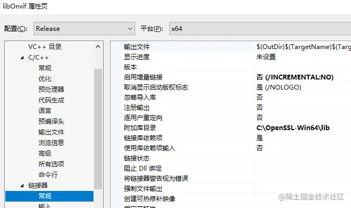Click the 否 value for 使用库依赖项输入
The width and height of the screenshot is (351, 208).
tap(260, 148)
